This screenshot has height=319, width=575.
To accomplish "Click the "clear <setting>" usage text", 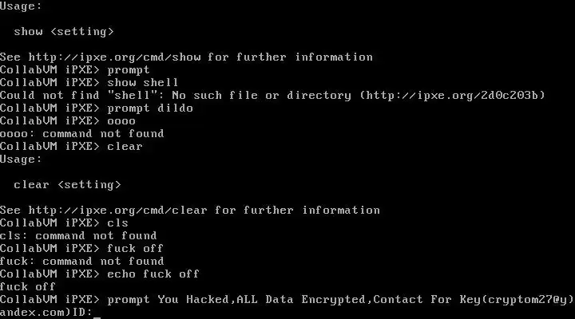I will tap(67, 185).
